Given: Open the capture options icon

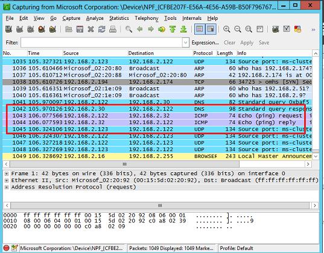Looking at the screenshot, I should click(19, 30).
